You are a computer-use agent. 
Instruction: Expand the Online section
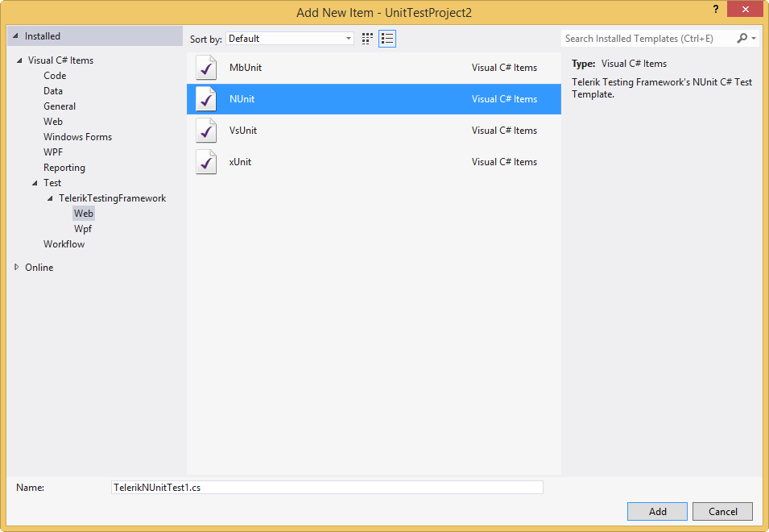17,267
